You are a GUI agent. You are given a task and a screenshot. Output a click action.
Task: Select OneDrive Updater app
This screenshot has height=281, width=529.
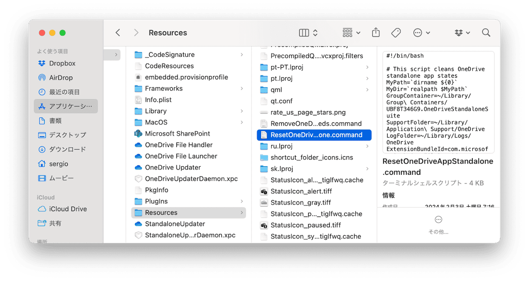click(x=188, y=167)
